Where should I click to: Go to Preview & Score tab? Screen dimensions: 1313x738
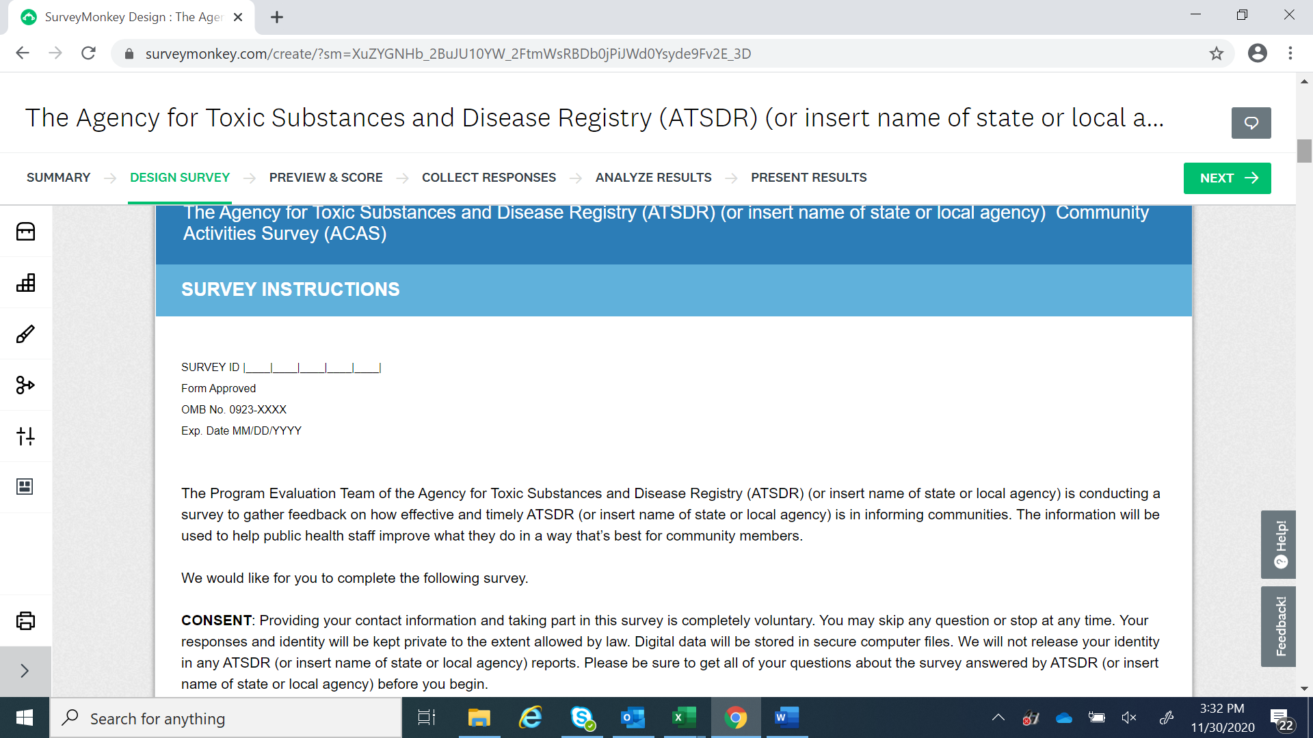326,178
